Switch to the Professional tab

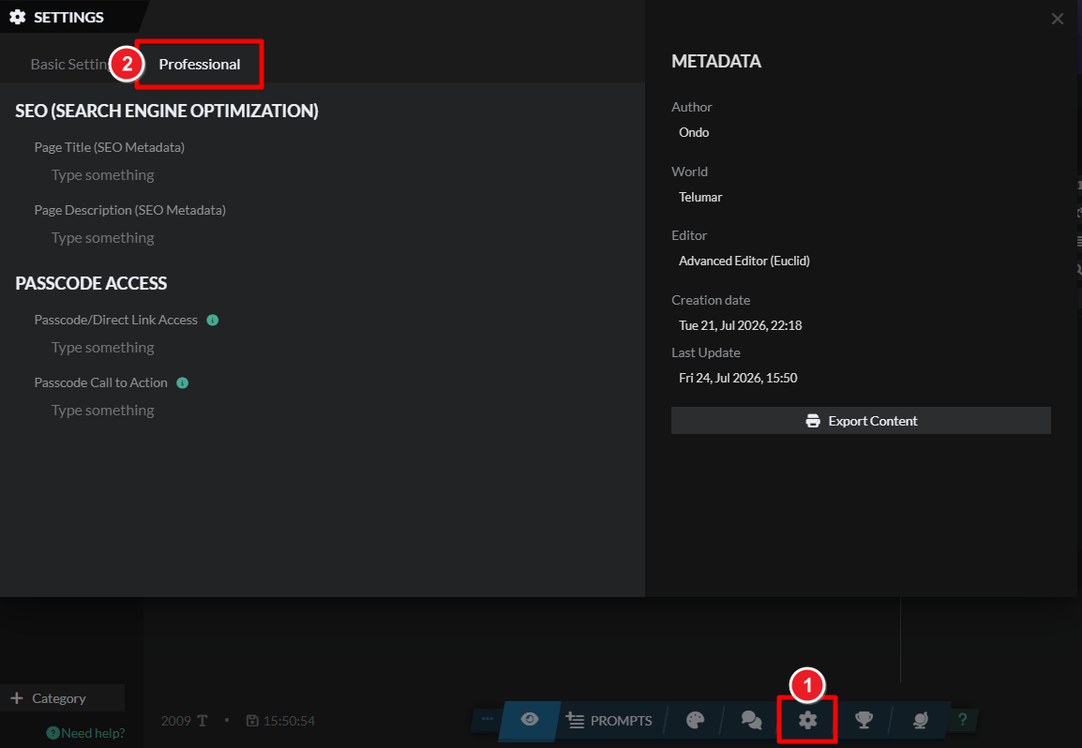point(200,64)
